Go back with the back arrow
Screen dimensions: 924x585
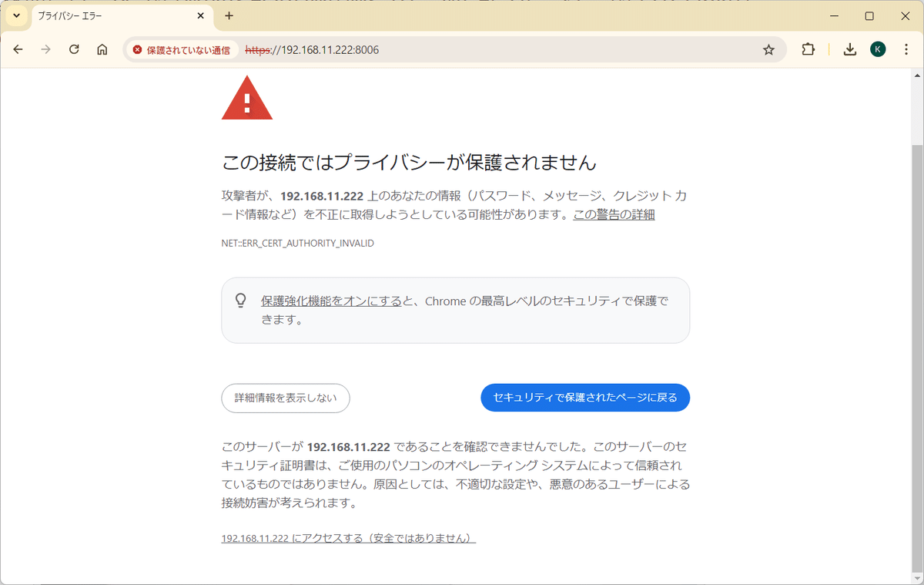[18, 49]
